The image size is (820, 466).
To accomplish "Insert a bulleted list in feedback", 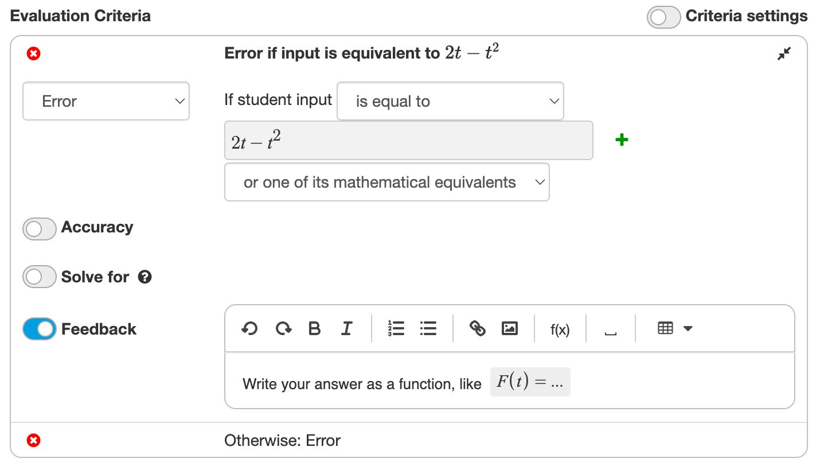I will [x=428, y=329].
